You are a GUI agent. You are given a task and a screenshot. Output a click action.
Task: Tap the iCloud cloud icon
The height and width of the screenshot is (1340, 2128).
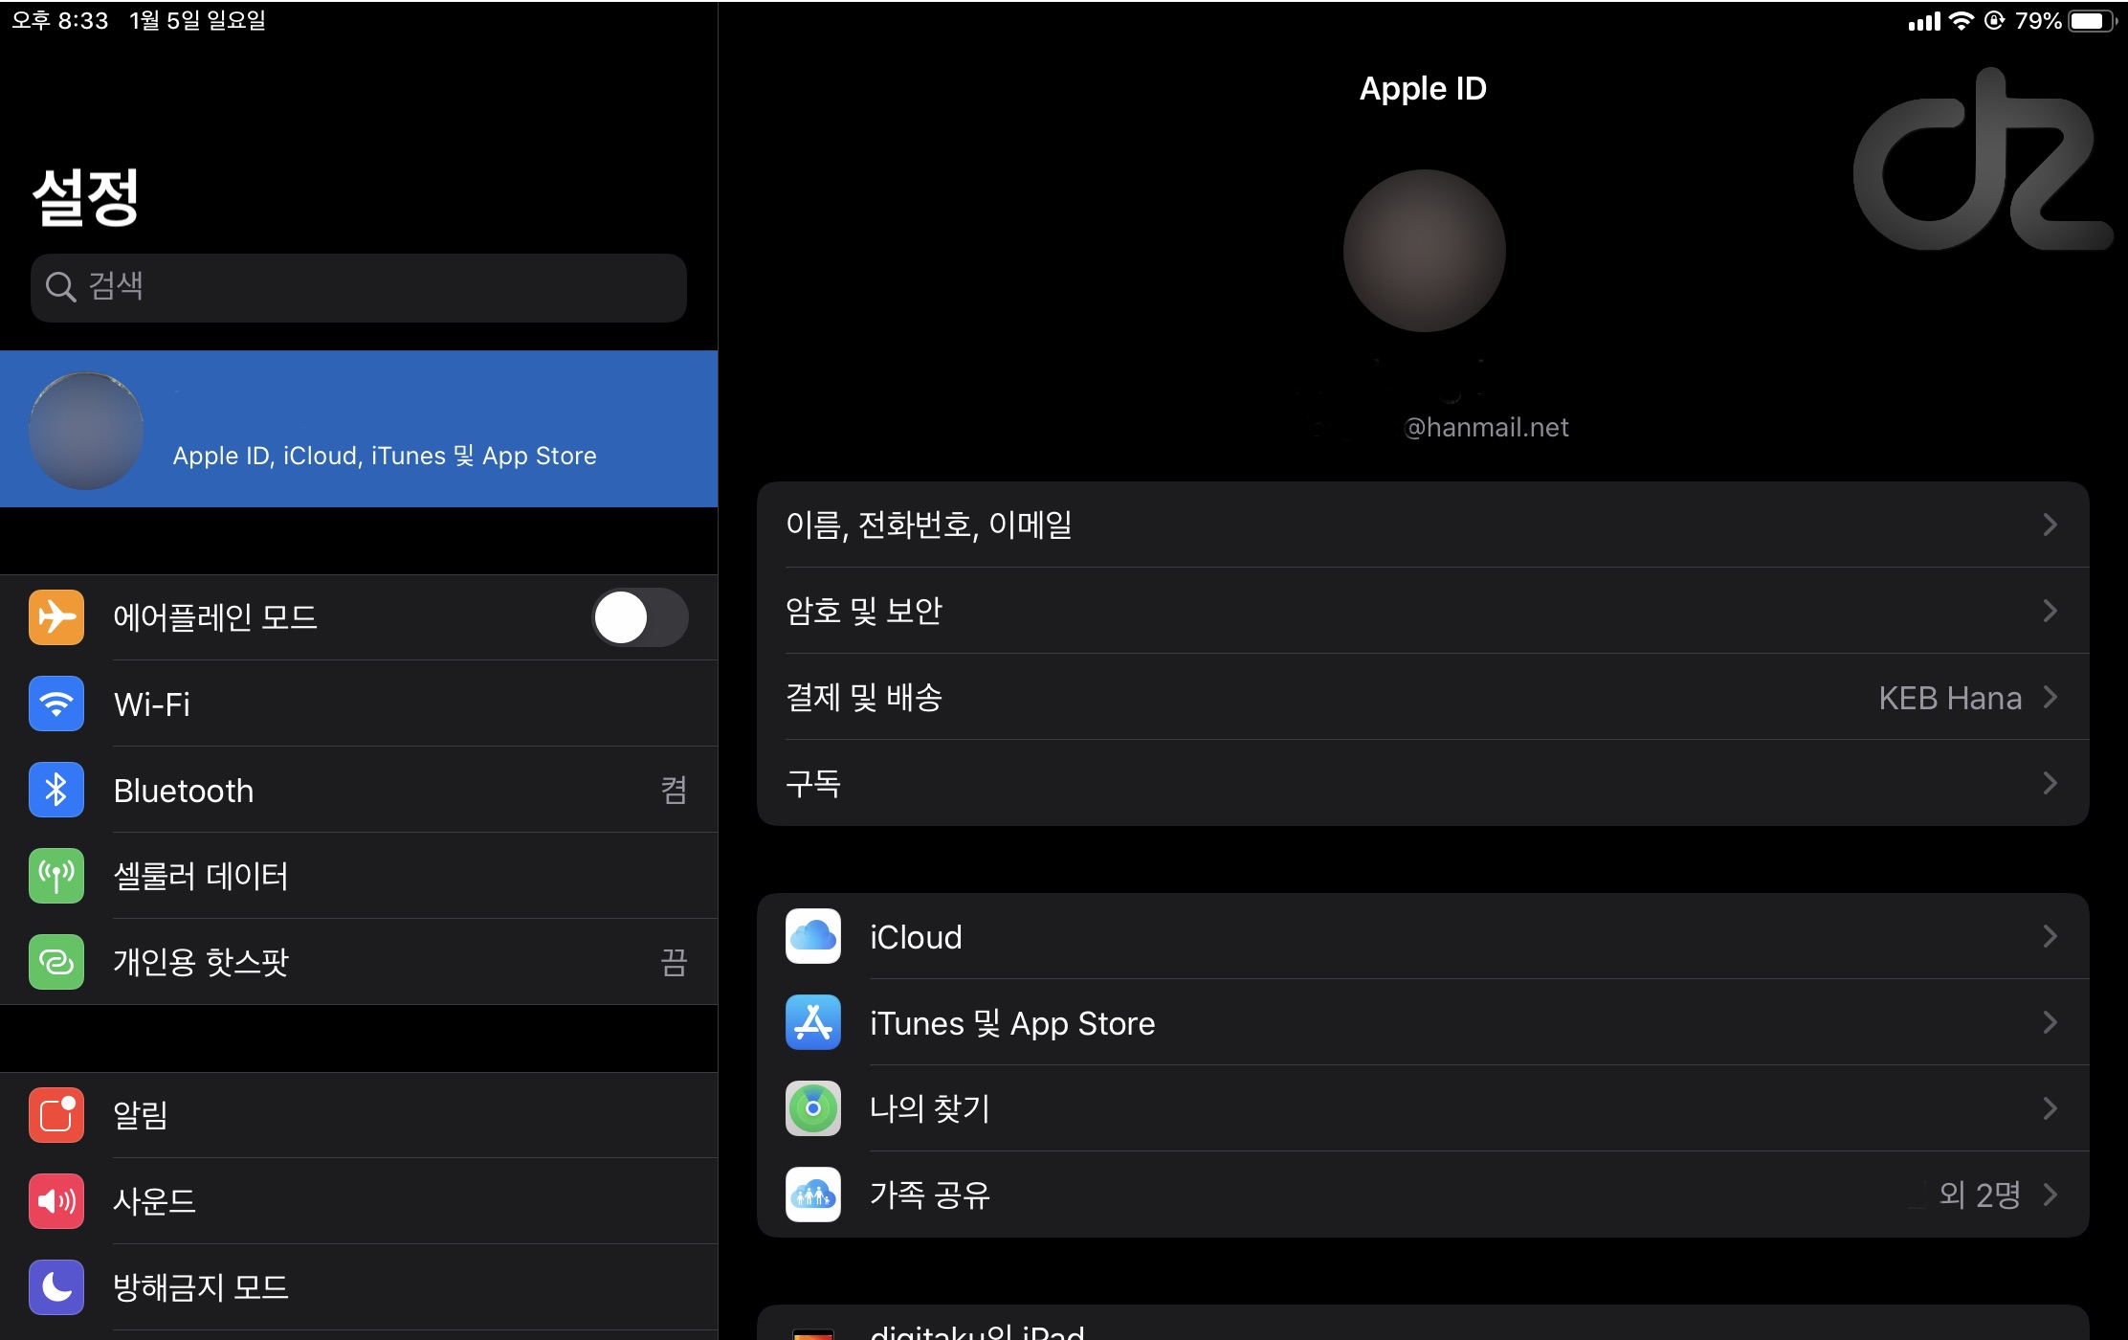pyautogui.click(x=813, y=936)
